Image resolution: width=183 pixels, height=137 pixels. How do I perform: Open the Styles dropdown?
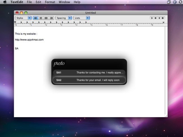23,18
